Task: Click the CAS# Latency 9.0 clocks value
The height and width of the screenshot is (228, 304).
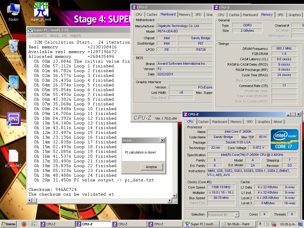Action: pyautogui.click(x=284, y=59)
